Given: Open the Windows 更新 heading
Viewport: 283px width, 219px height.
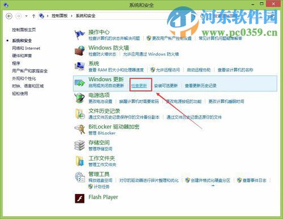Looking at the screenshot, I should pyautogui.click(x=106, y=79).
